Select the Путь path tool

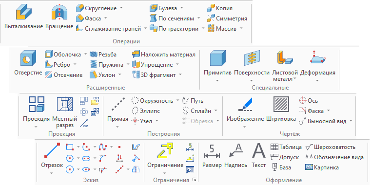193,101
